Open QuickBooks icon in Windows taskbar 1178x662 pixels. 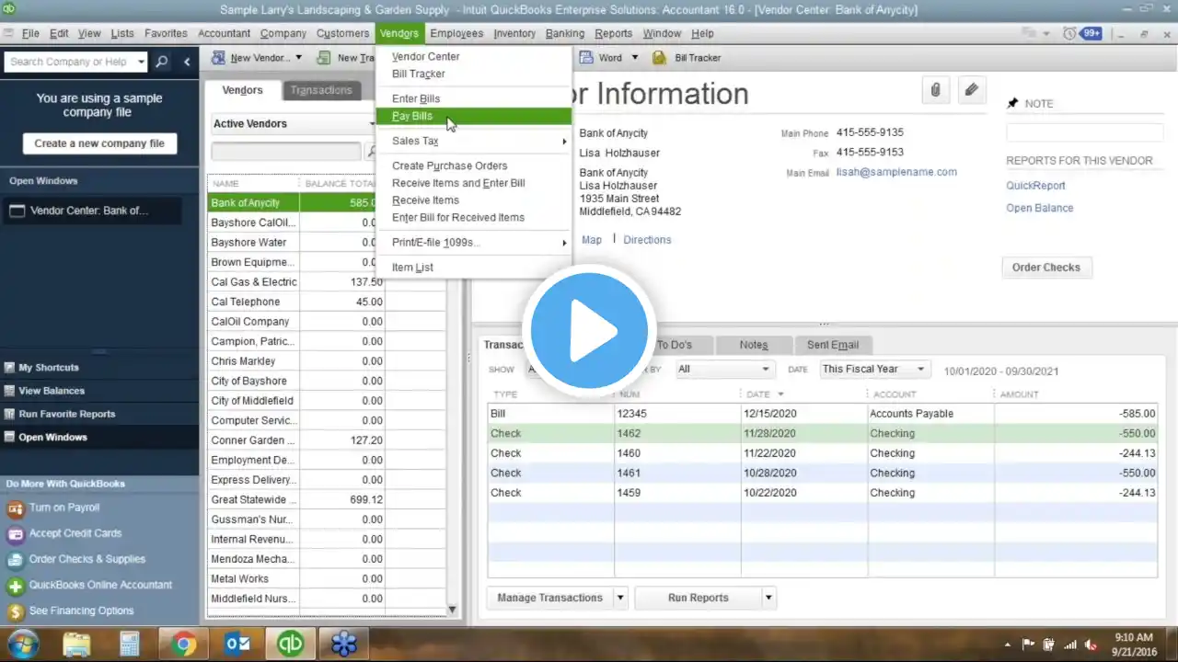click(290, 643)
